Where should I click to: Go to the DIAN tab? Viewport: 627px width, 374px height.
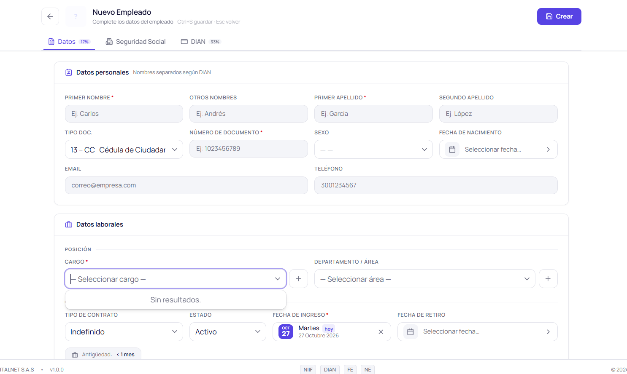(201, 42)
